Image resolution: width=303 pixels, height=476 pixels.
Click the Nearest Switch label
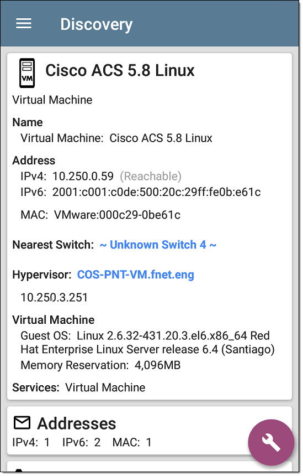54,245
